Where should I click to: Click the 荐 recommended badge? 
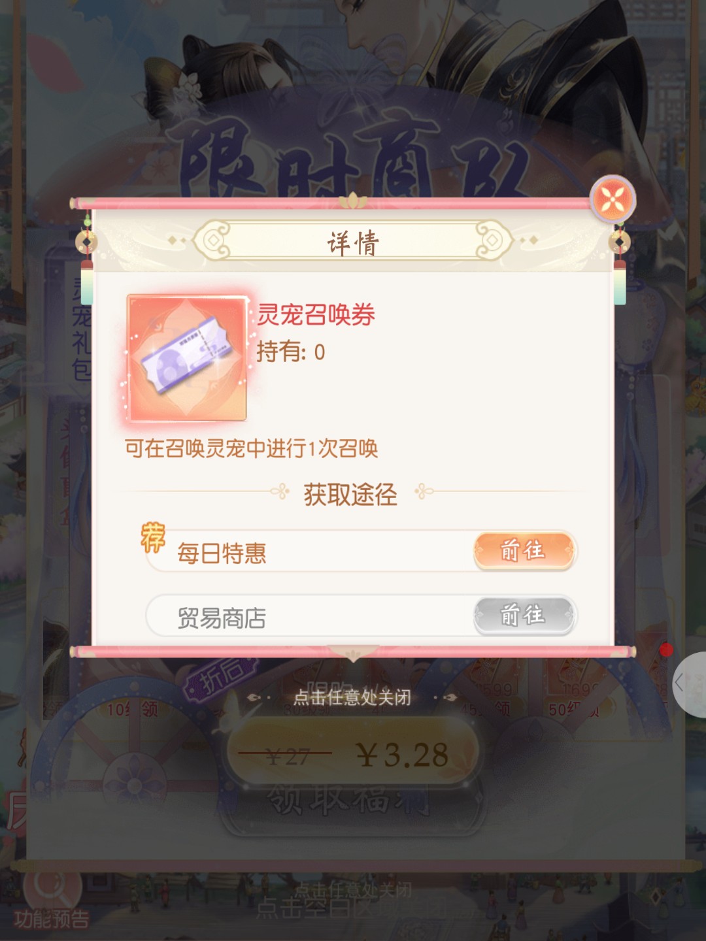point(153,538)
